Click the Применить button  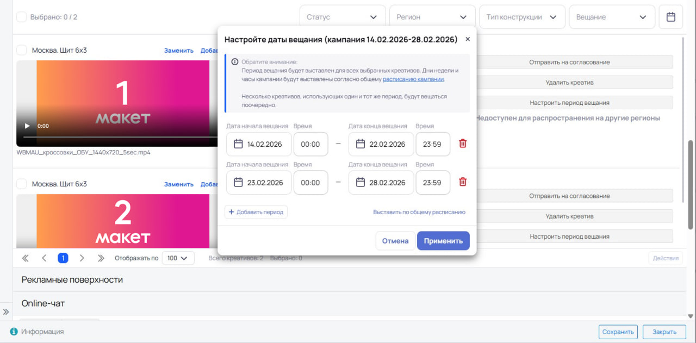pos(443,241)
